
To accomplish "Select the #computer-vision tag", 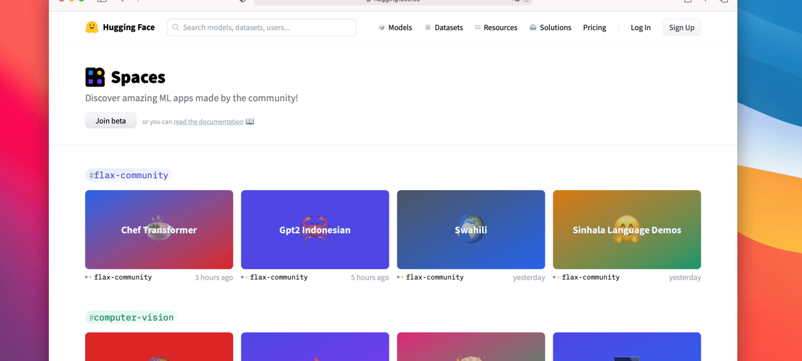I will [131, 318].
